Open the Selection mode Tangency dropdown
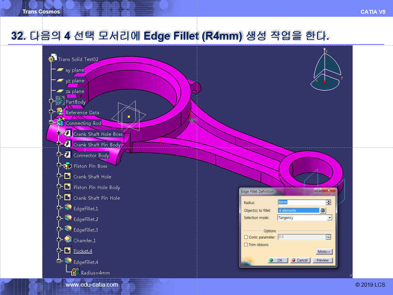 click(x=329, y=218)
